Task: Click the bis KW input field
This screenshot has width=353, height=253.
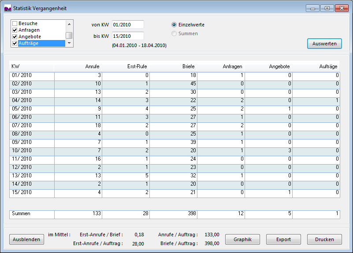Action: point(128,36)
